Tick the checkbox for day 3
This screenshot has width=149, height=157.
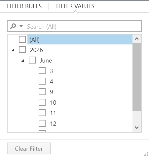[42, 71]
